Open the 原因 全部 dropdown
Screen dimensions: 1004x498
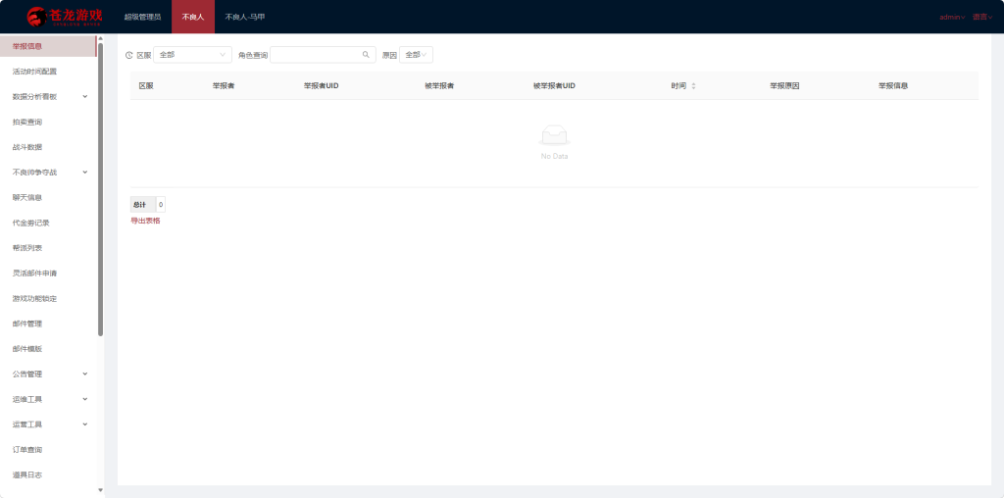click(416, 55)
